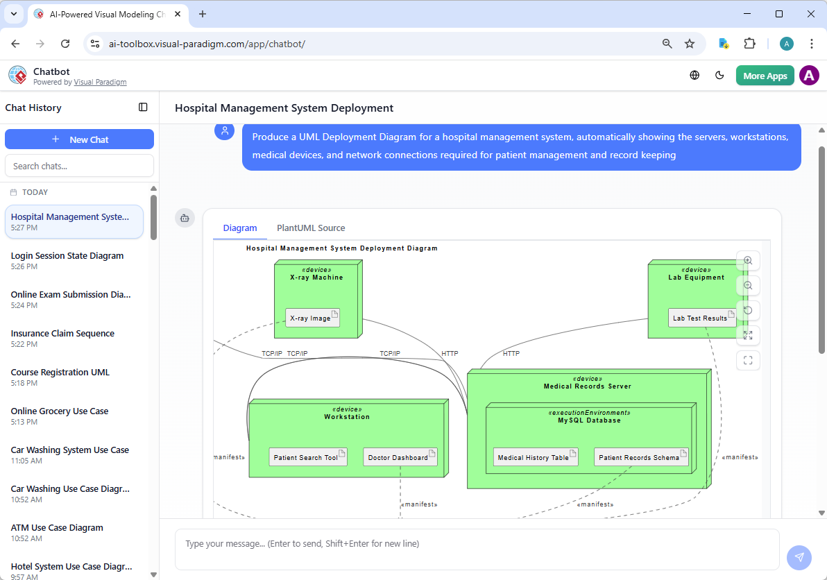Toggle dark mode with the moon icon
The width and height of the screenshot is (827, 580).
pyautogui.click(x=719, y=75)
